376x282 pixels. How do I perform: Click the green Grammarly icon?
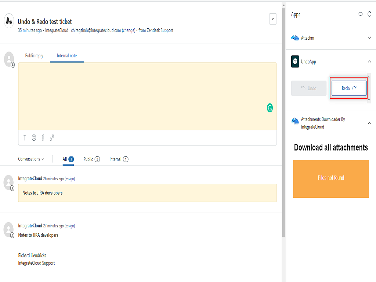[x=270, y=108]
